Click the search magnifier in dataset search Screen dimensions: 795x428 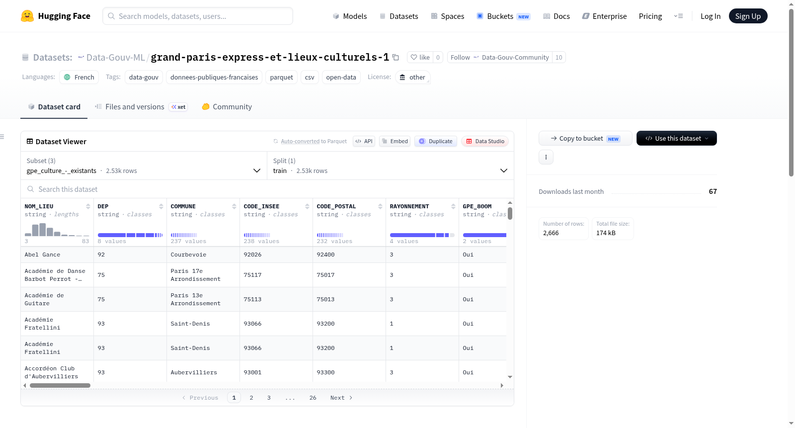pyautogui.click(x=31, y=189)
